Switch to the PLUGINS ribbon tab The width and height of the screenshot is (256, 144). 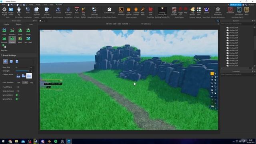[59, 5]
